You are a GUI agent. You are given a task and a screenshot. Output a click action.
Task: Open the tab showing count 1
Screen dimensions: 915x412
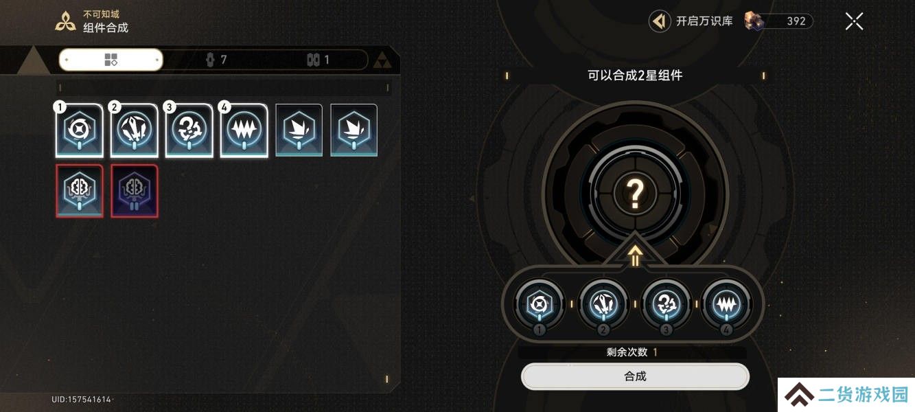click(318, 60)
